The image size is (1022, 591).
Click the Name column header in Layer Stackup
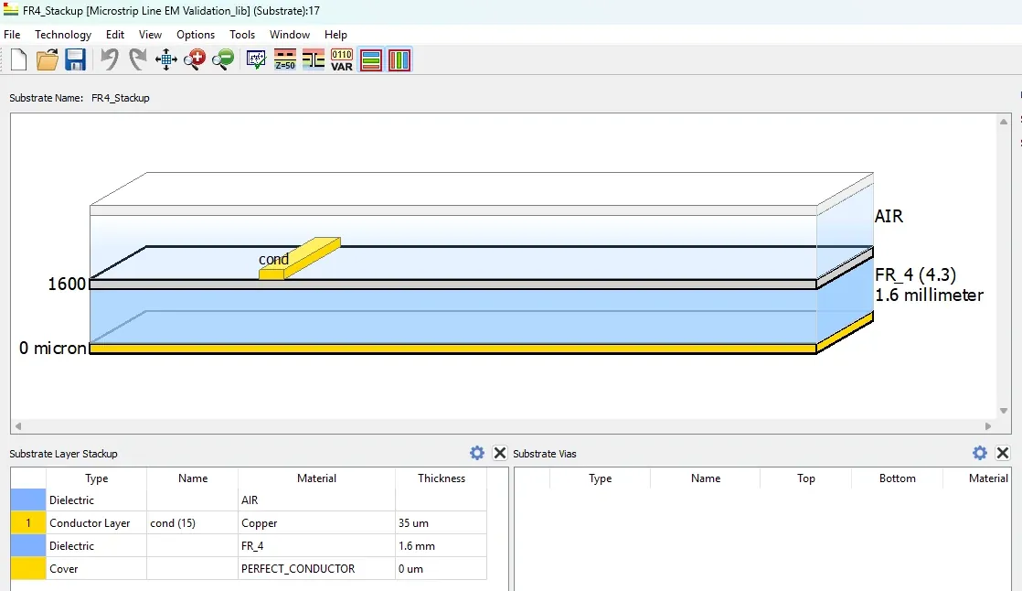(193, 478)
